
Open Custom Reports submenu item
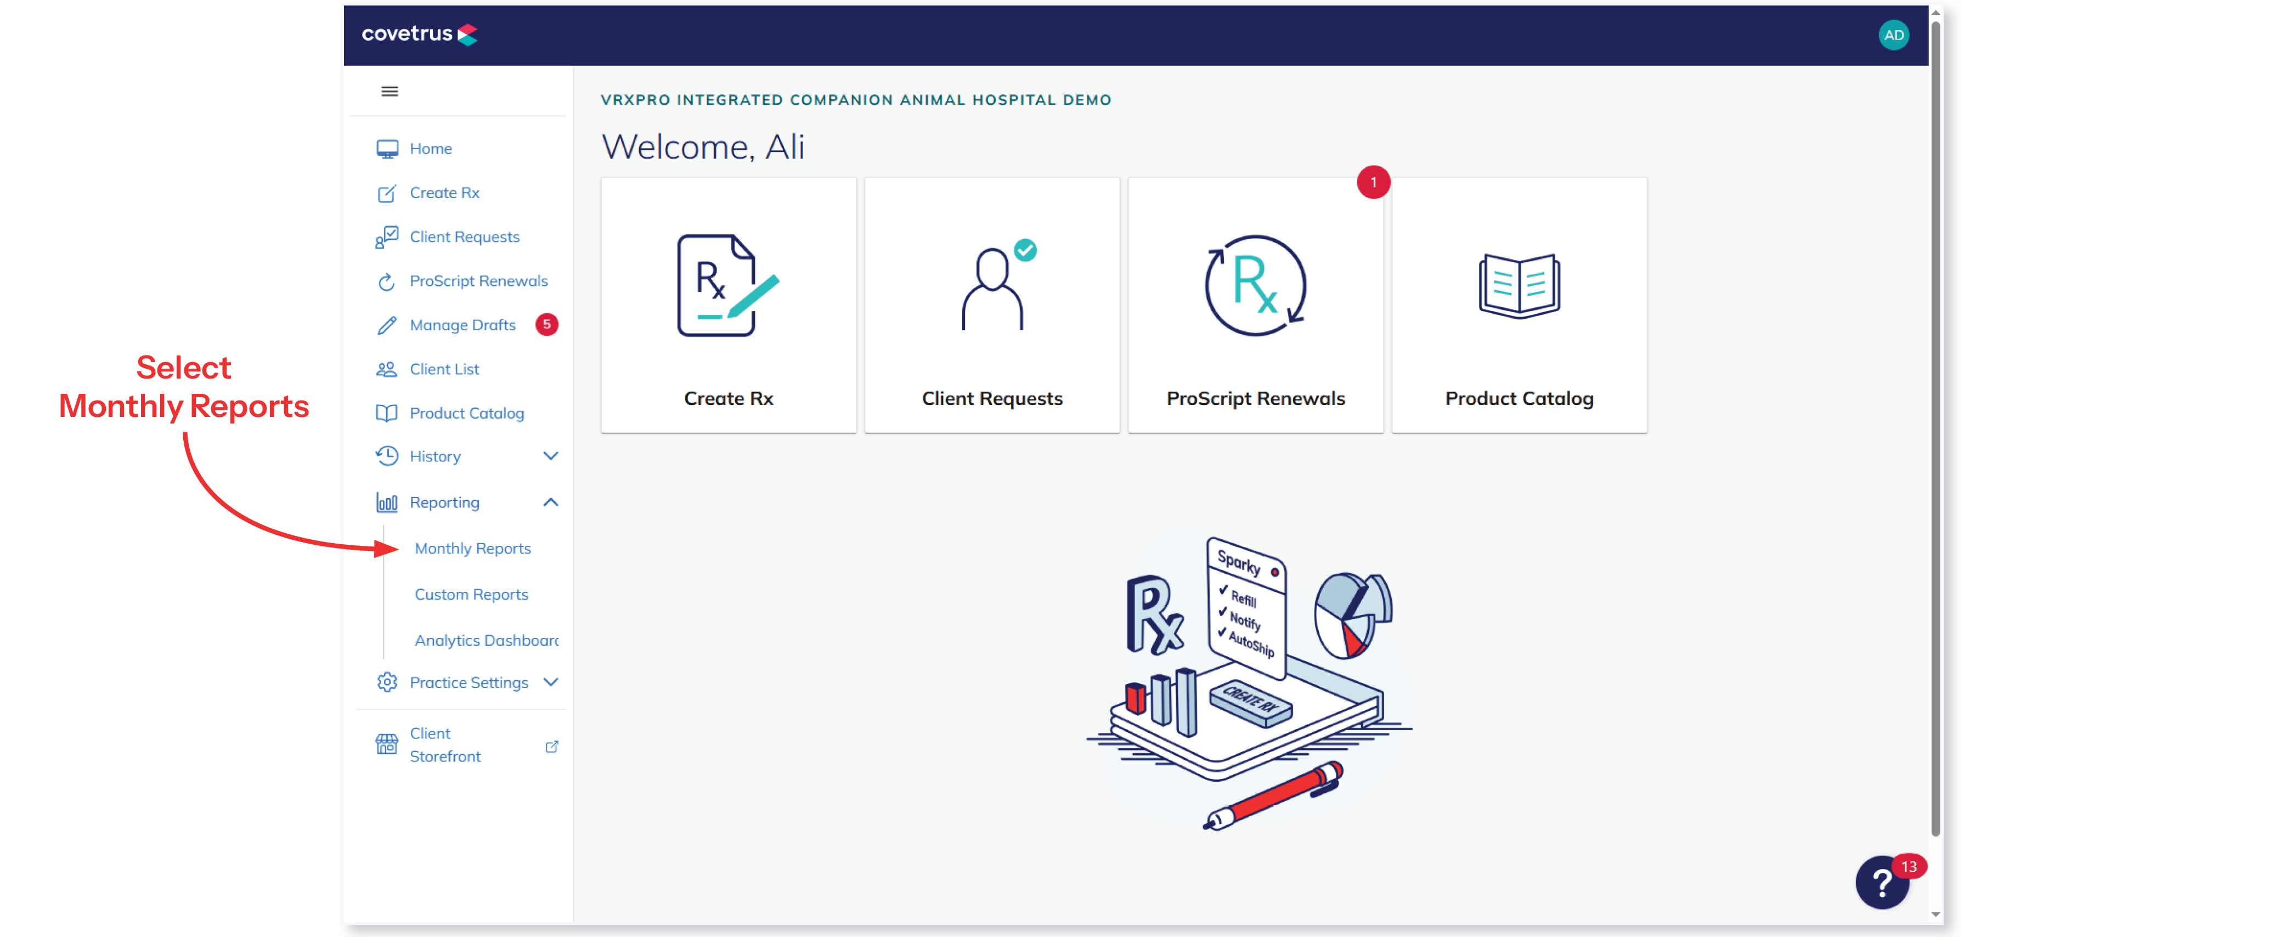point(471,595)
